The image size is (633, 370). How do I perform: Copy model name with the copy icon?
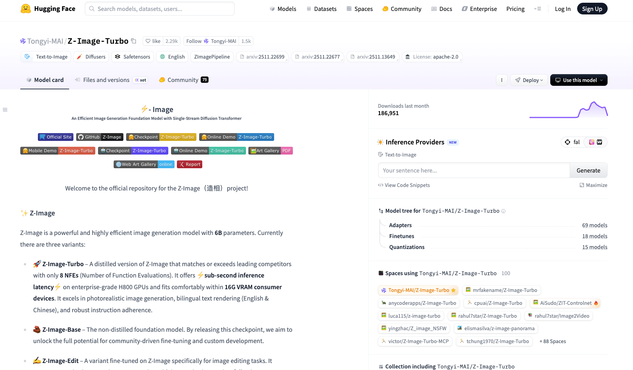134,41
